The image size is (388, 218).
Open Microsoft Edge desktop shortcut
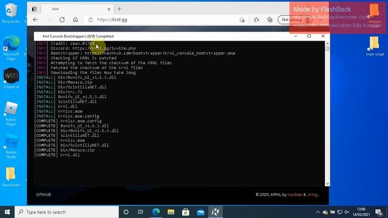click(x=11, y=48)
